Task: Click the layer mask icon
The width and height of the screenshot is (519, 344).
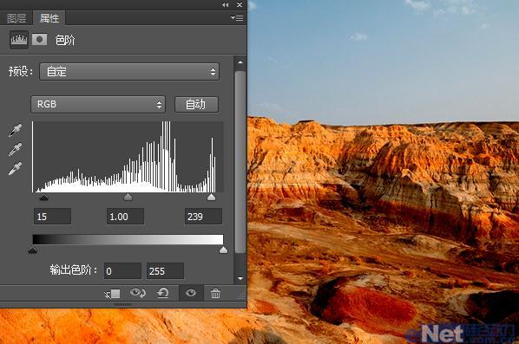Action: click(x=39, y=40)
